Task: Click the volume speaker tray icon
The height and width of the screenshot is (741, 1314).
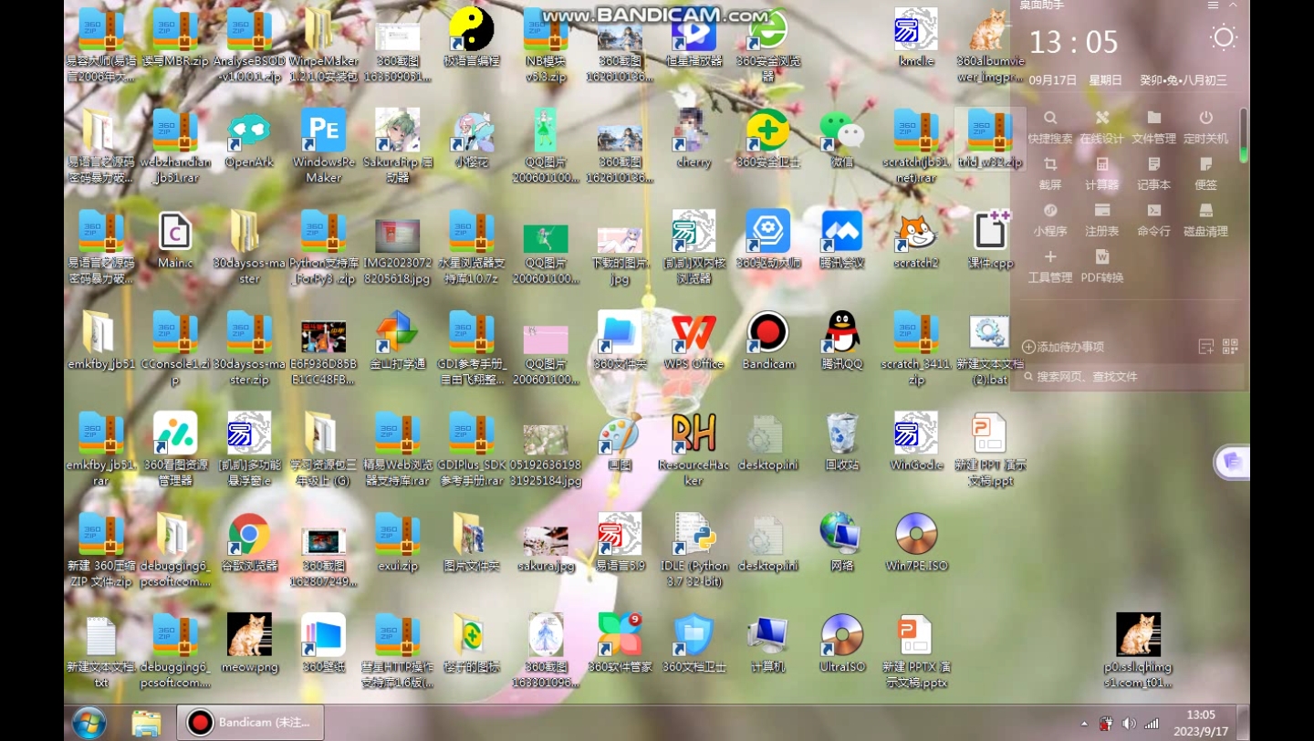Action: click(1129, 724)
